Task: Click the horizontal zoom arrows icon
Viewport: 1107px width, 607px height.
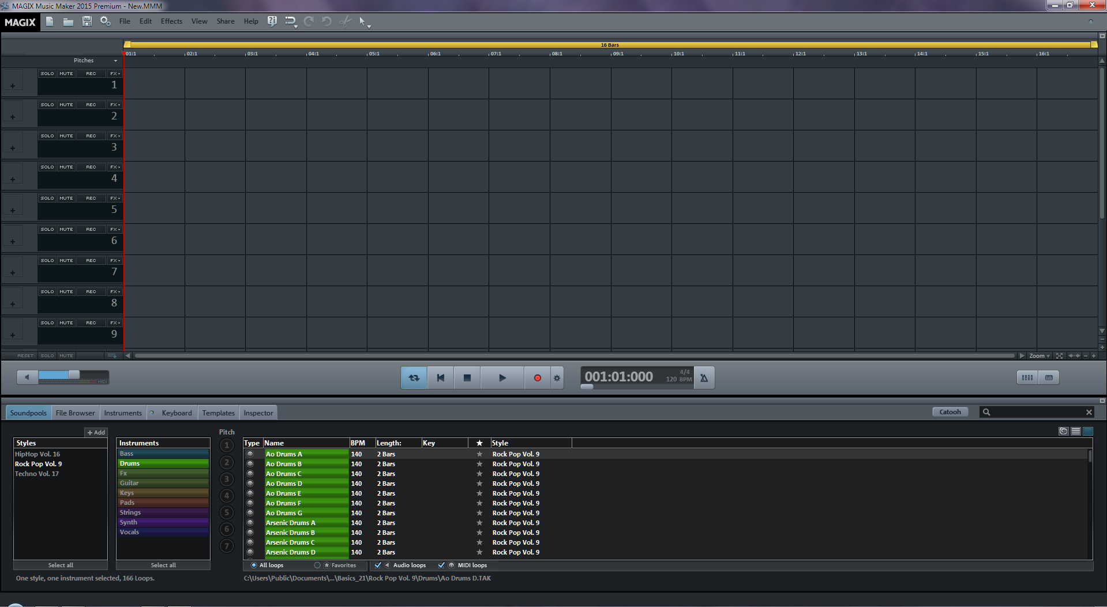Action: (x=1074, y=355)
